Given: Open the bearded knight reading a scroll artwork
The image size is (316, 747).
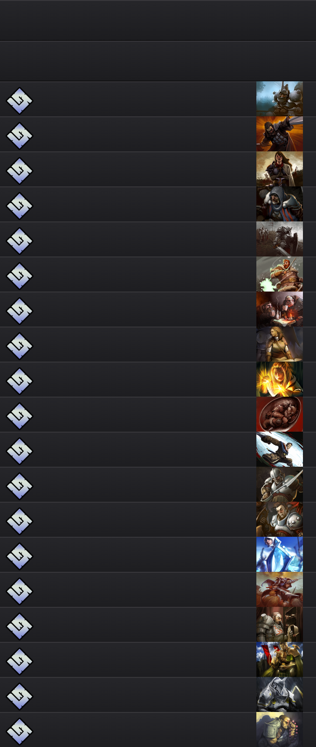Looking at the screenshot, I should [x=280, y=625].
